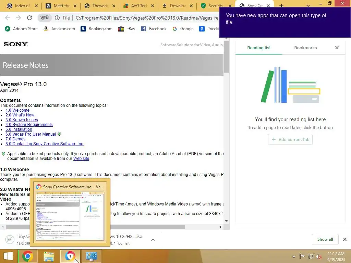Open a new browser tab
Viewport: 351px width, 263px height.
tap(281, 6)
